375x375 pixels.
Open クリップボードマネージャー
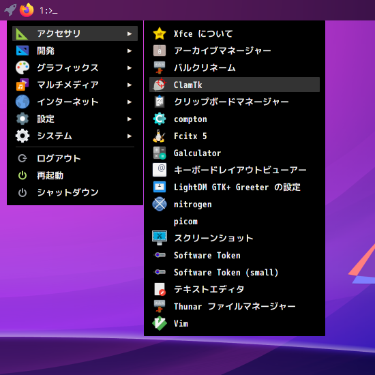[x=235, y=102]
